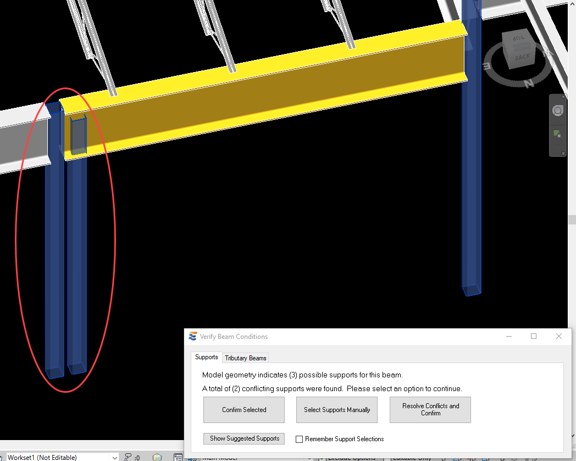Activate the Zoom tool in navigation bar
This screenshot has width=576, height=461.
click(557, 134)
